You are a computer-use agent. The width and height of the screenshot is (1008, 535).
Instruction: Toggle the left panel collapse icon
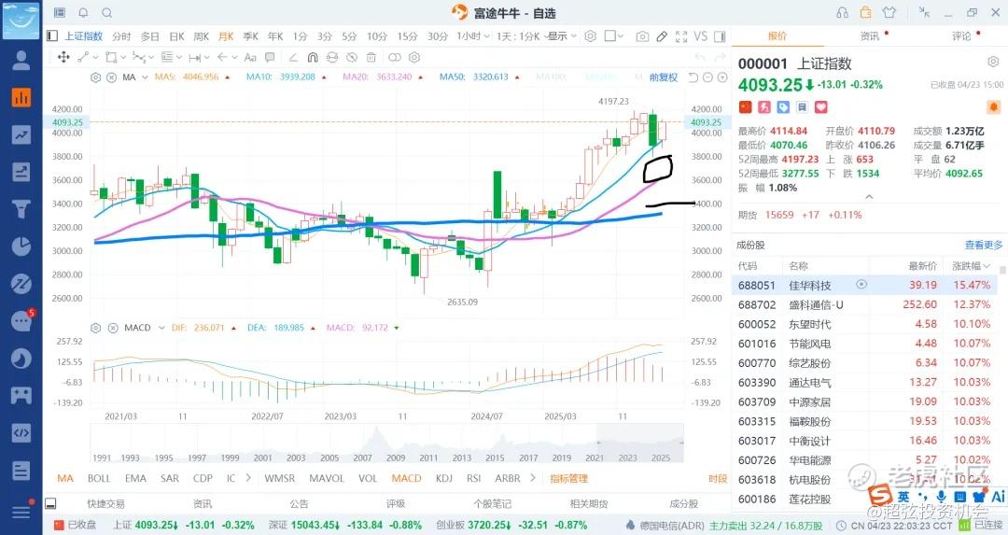(x=52, y=36)
